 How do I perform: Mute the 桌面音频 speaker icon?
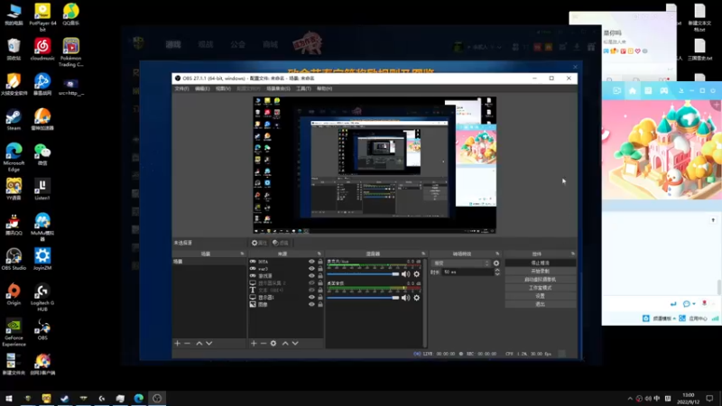point(405,298)
